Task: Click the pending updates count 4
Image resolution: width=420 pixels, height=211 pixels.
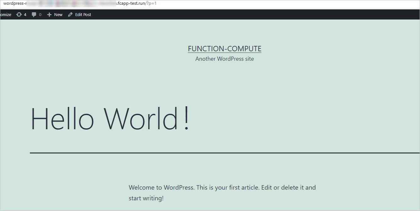Action: point(25,14)
